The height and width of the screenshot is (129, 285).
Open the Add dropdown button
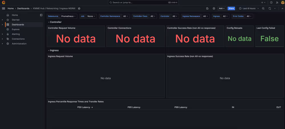[x=222, y=9]
